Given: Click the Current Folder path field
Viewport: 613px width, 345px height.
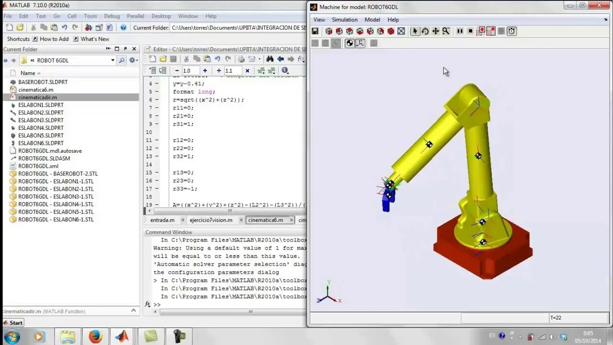Looking at the screenshot, I should (x=238, y=28).
